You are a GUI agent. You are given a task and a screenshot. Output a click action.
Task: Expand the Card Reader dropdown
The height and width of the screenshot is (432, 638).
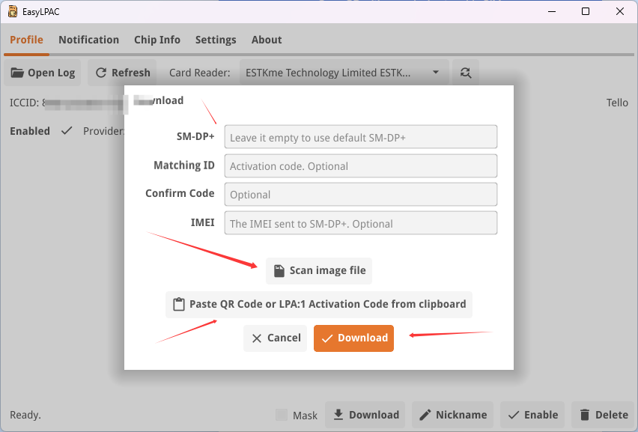435,73
